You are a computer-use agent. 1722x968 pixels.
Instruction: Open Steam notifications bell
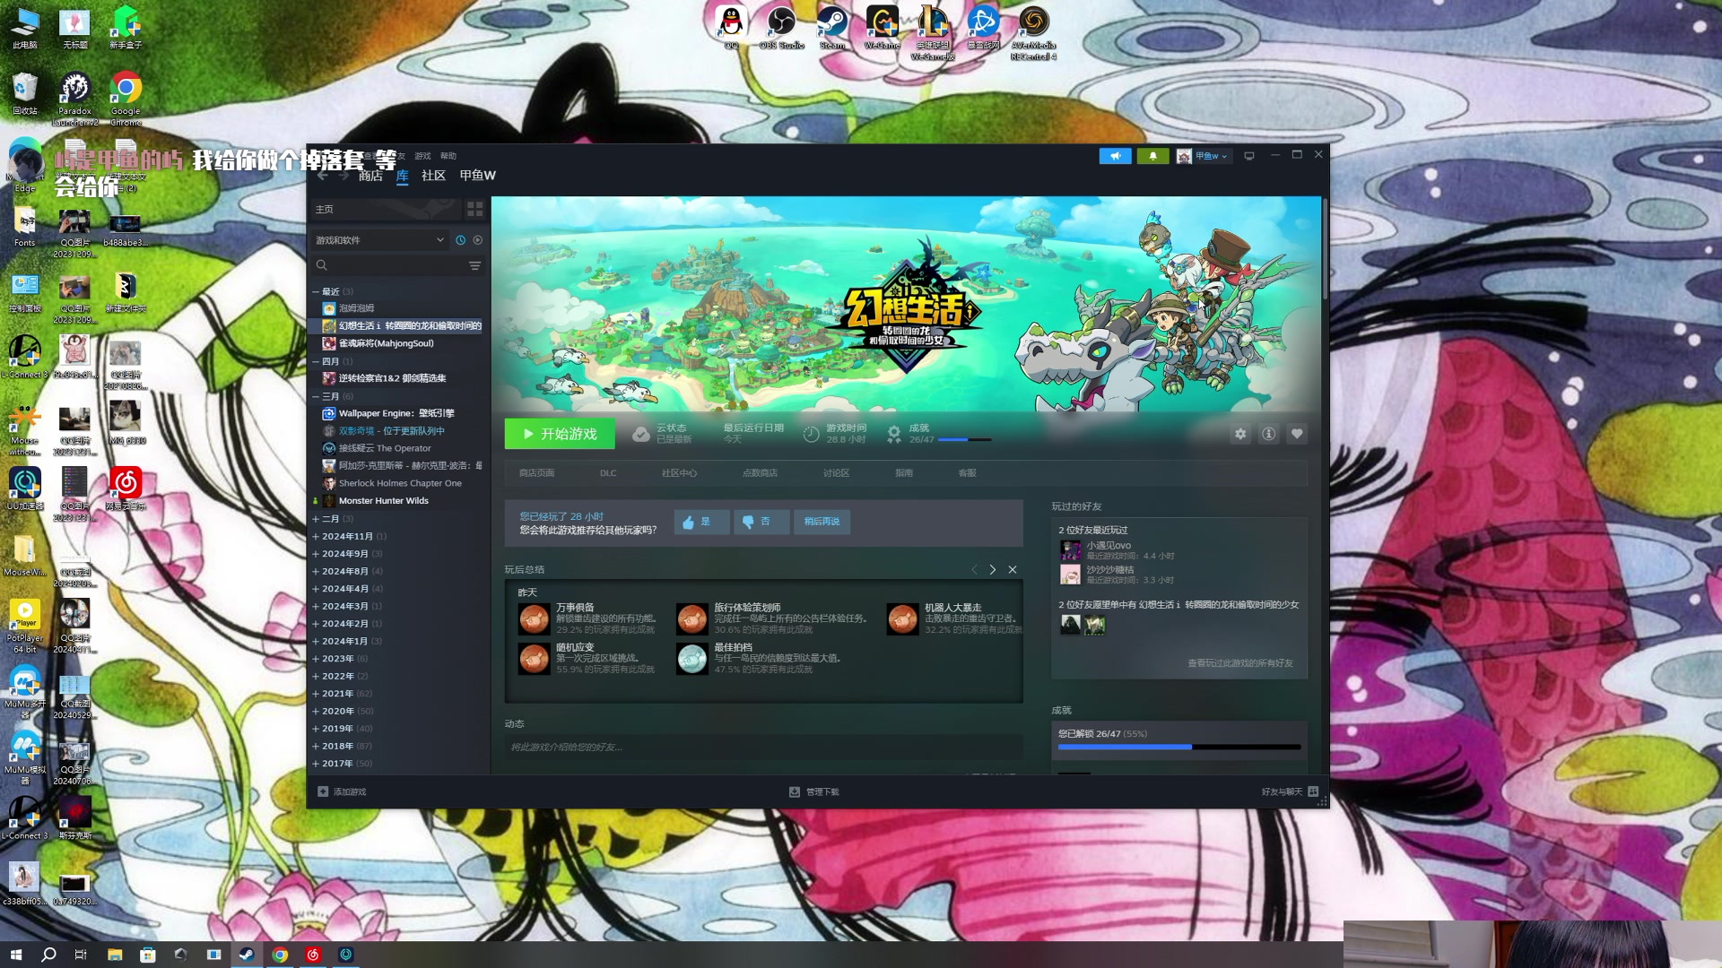(x=1152, y=156)
